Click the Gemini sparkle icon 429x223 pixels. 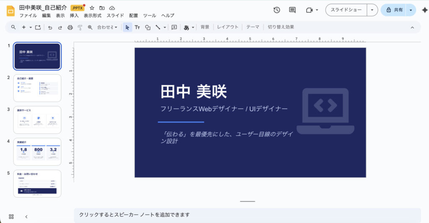(x=424, y=10)
